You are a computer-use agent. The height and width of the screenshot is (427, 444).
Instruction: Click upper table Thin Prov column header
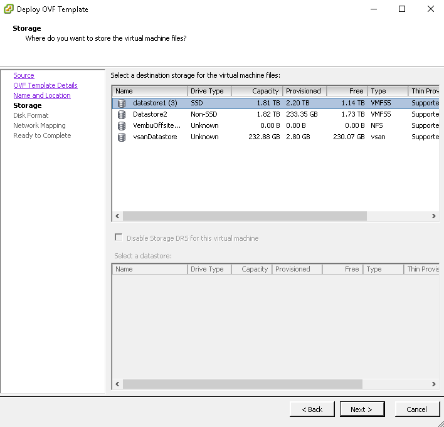tap(423, 91)
